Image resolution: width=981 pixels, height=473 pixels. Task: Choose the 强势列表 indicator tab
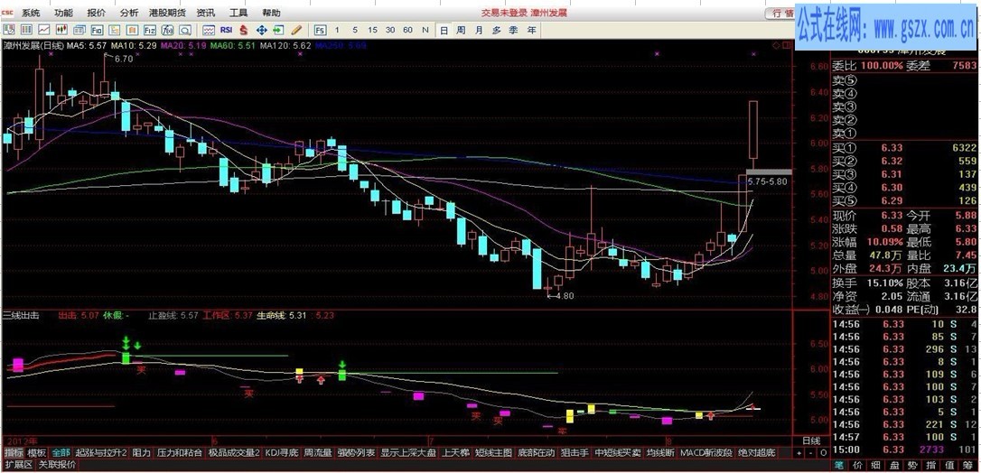tap(356, 452)
